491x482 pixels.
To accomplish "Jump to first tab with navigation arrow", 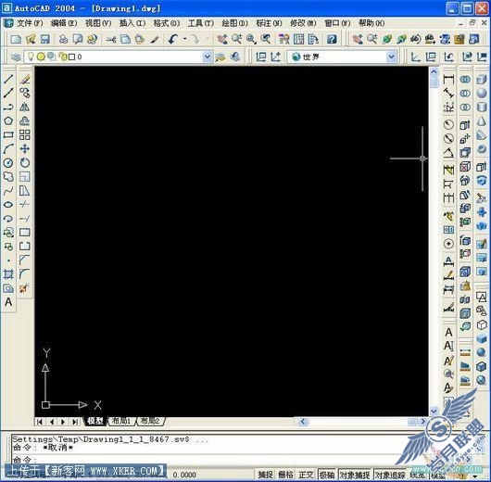I will click(40, 422).
